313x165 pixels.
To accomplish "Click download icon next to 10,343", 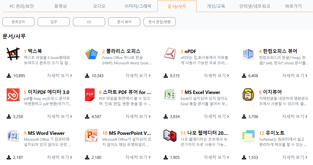I will pyautogui.click(x=87, y=76).
